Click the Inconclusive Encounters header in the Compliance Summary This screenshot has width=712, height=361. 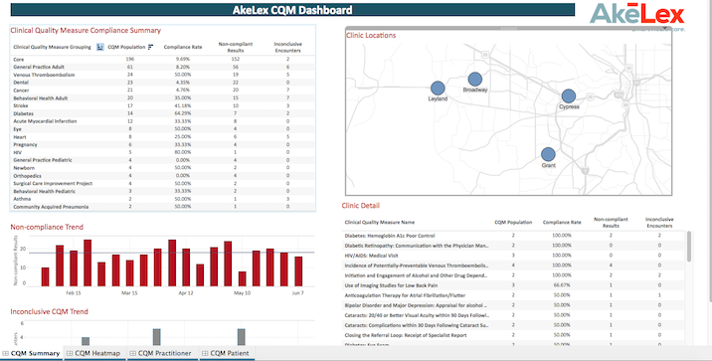(288, 47)
